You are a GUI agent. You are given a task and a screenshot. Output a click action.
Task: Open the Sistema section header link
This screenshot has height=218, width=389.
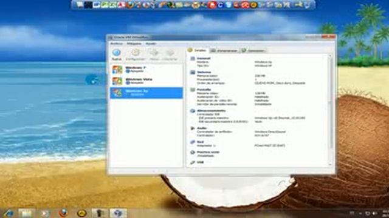(204, 72)
